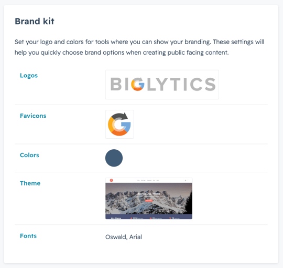
Task: Open the Logos settings link
Action: [29, 76]
